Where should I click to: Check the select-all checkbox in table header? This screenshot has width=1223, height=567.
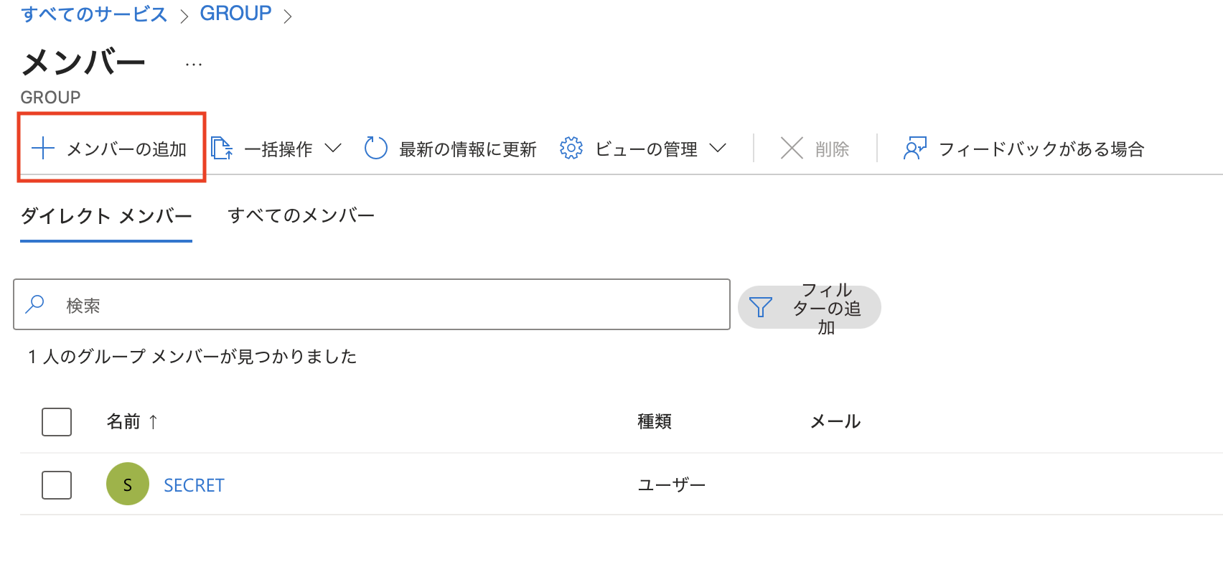click(57, 422)
